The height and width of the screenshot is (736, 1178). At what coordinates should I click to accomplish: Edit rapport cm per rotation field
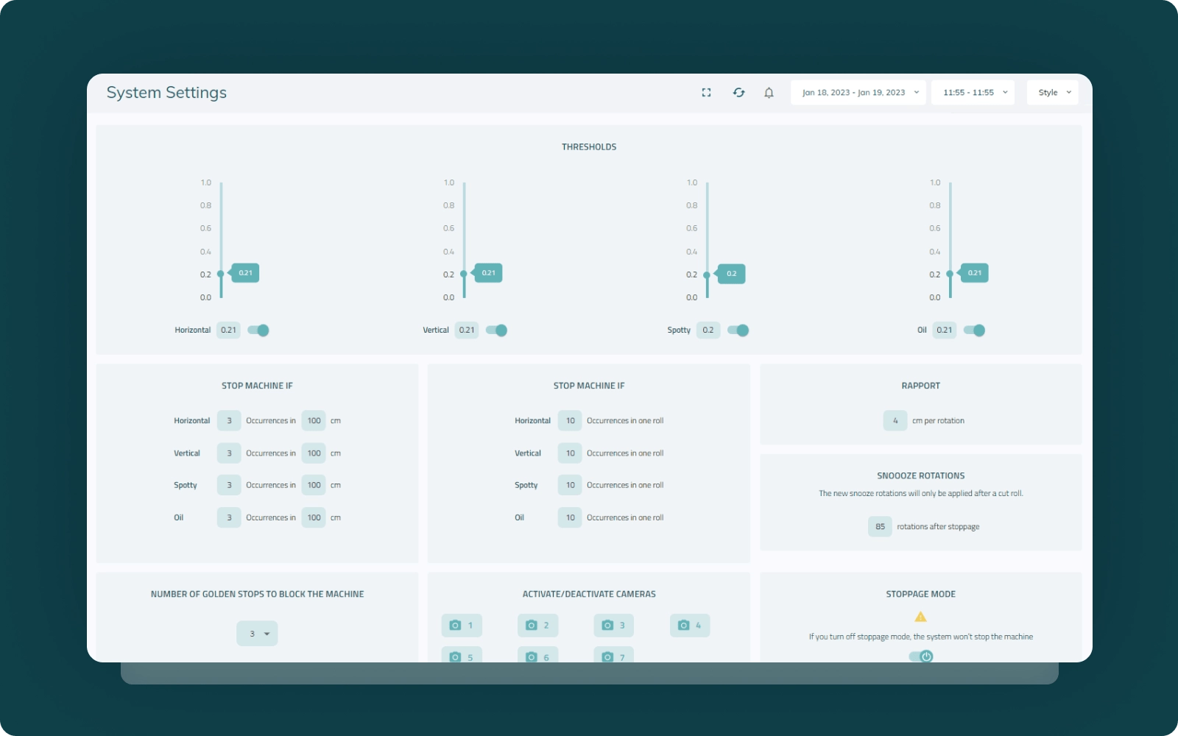coord(895,421)
